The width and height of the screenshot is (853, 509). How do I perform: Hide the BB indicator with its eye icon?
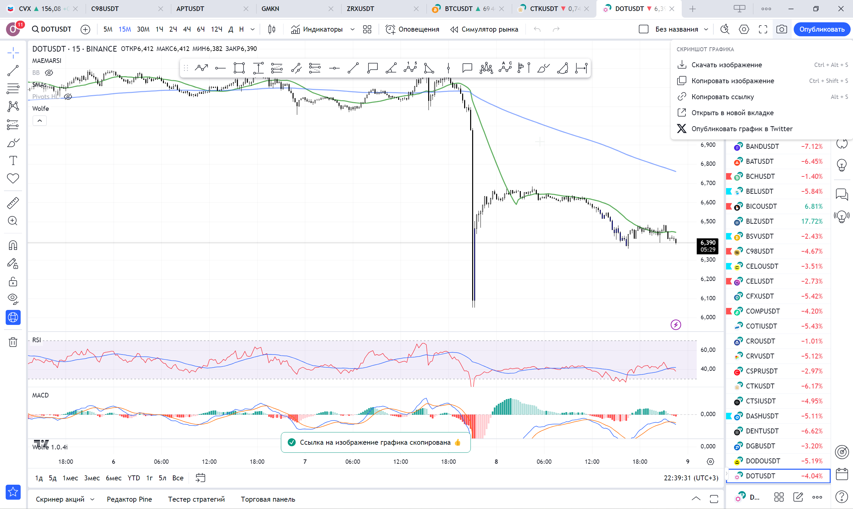tap(50, 72)
